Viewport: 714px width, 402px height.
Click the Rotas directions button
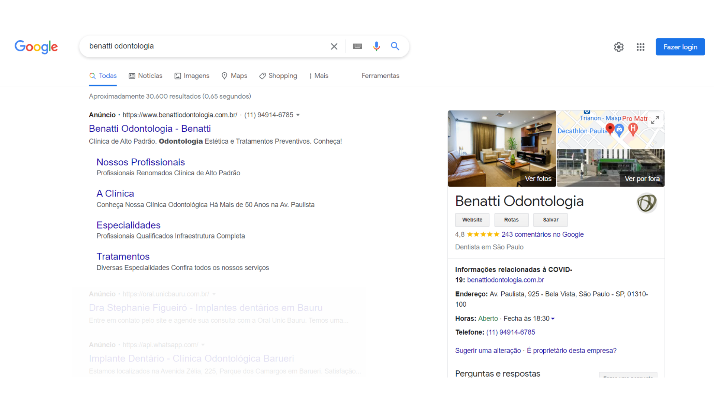pyautogui.click(x=511, y=220)
